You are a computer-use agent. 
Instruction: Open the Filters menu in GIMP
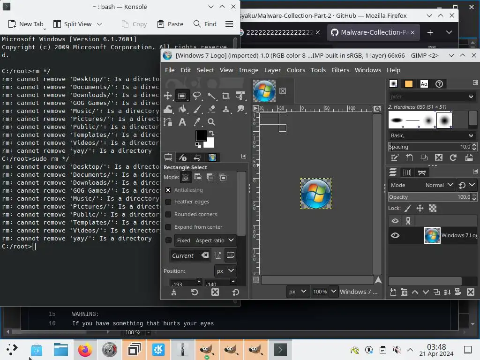click(340, 70)
